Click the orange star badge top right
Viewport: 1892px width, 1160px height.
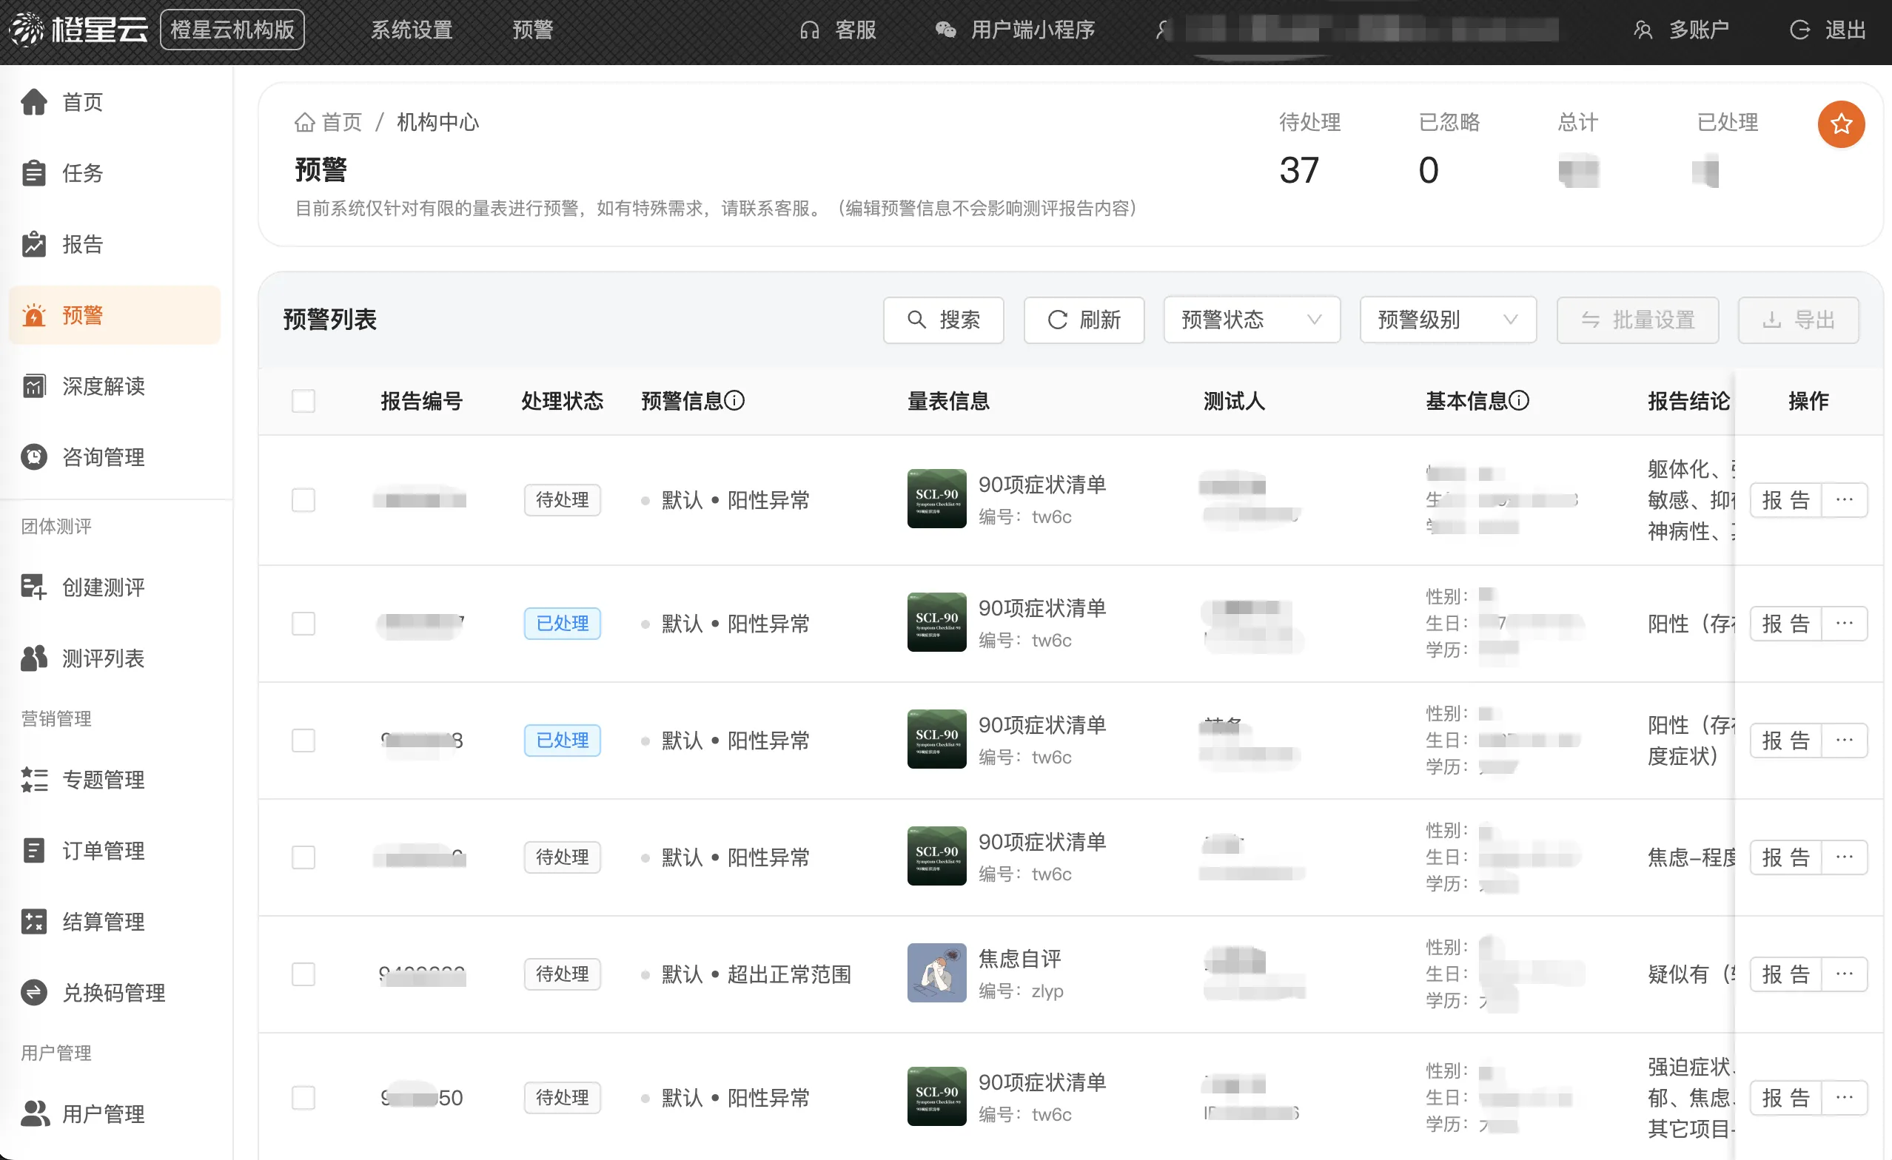pos(1840,124)
